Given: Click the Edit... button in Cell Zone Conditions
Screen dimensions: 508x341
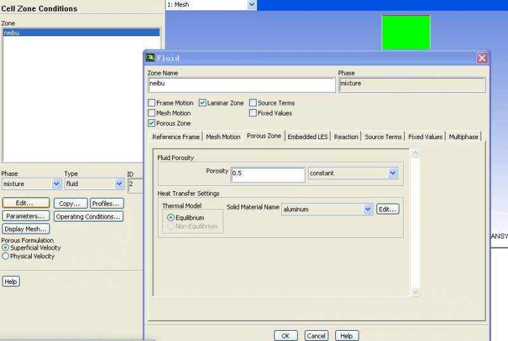Looking at the screenshot, I should click(26, 203).
